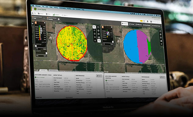The height and width of the screenshot is (117, 193).
Task: Expand the More navigation dropdown
Action: (x=65, y=15)
